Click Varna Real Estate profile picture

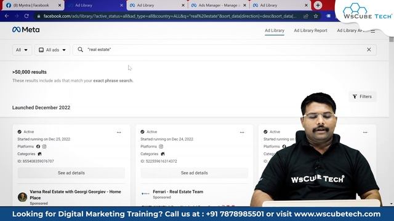[22, 197]
